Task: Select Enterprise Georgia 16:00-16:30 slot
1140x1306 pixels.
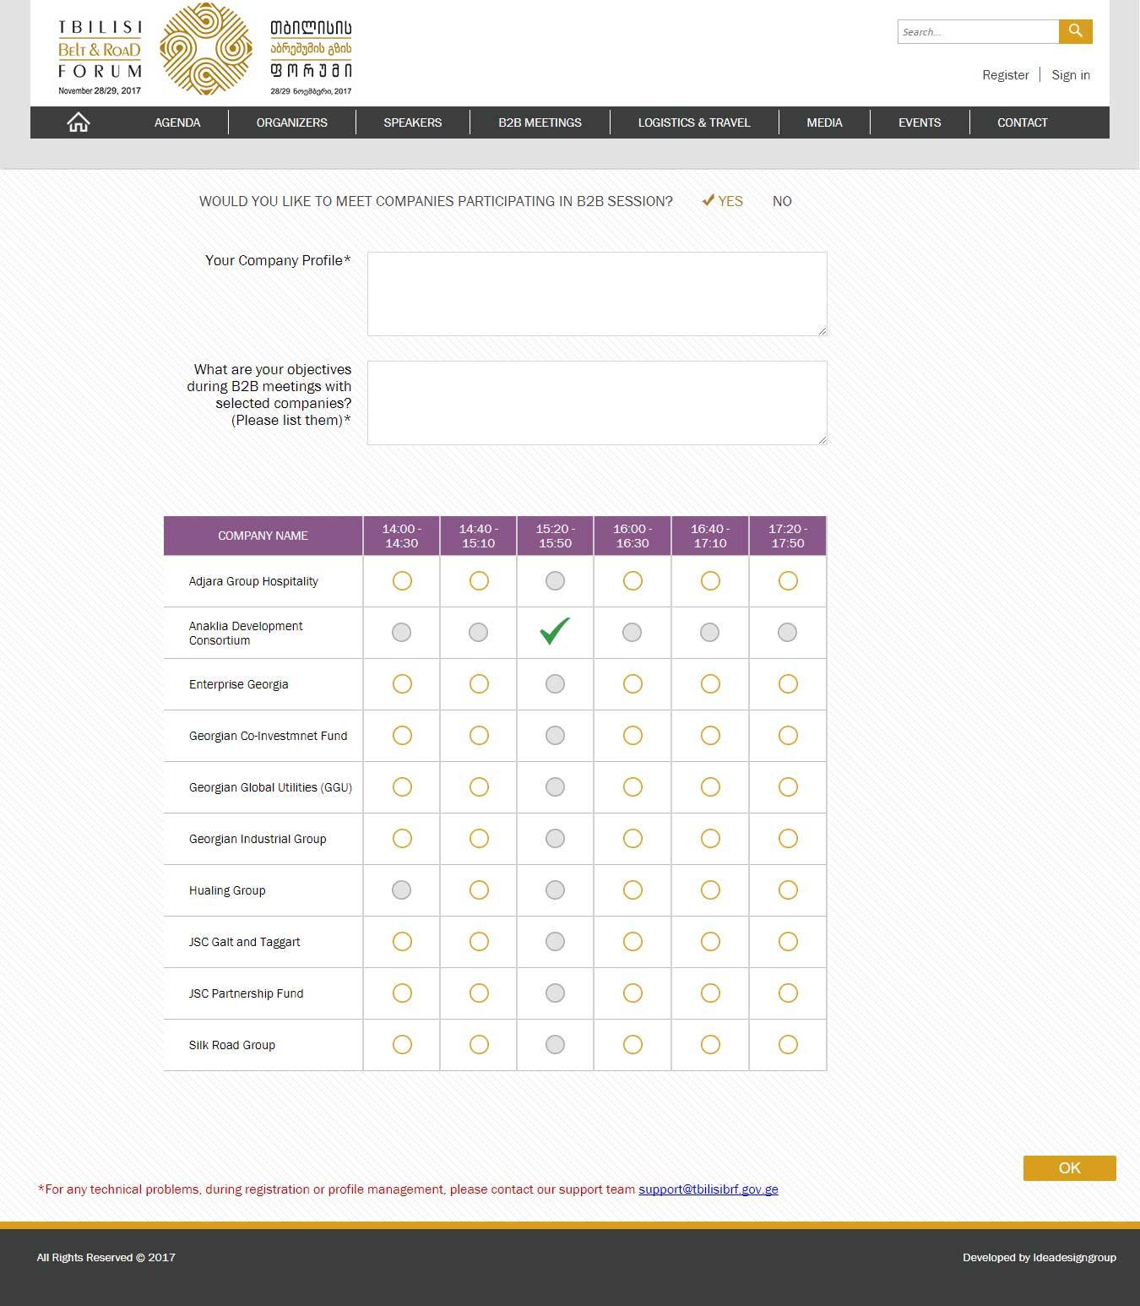Action: pos(632,683)
